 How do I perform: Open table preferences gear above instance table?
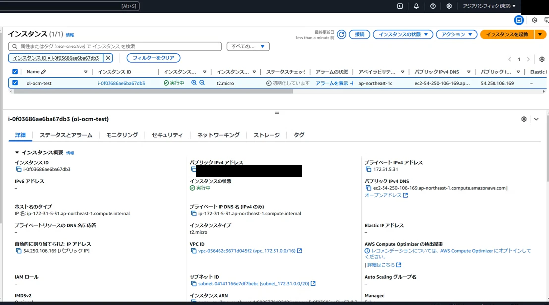point(542,59)
